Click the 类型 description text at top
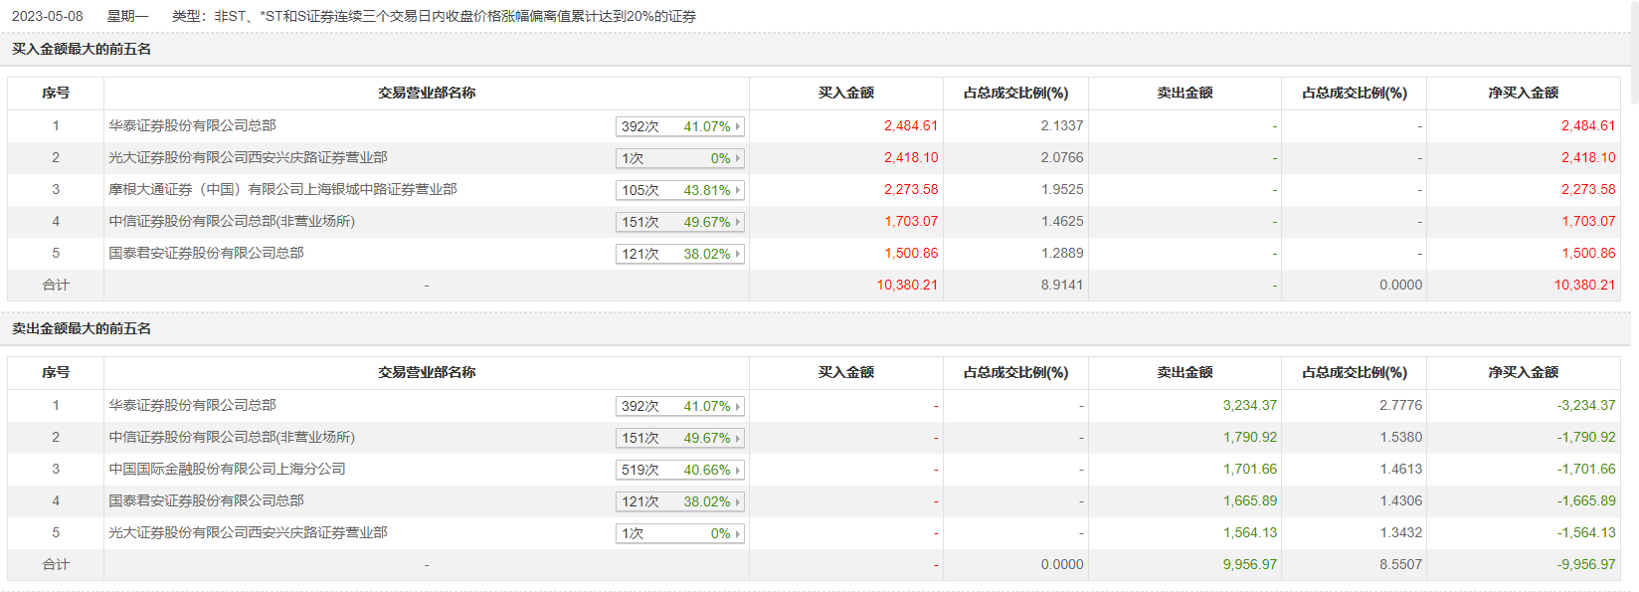This screenshot has width=1639, height=592. 434,16
